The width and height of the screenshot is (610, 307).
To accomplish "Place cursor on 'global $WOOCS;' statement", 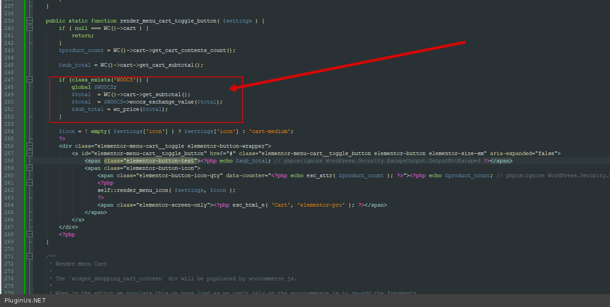I will click(x=94, y=87).
